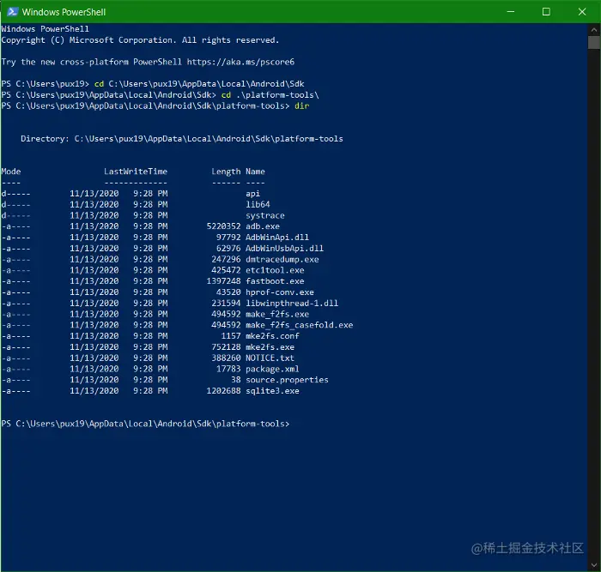This screenshot has width=601, height=572.
Task: Click the 'libwinpthread-1.dll' file name
Action: click(x=292, y=304)
